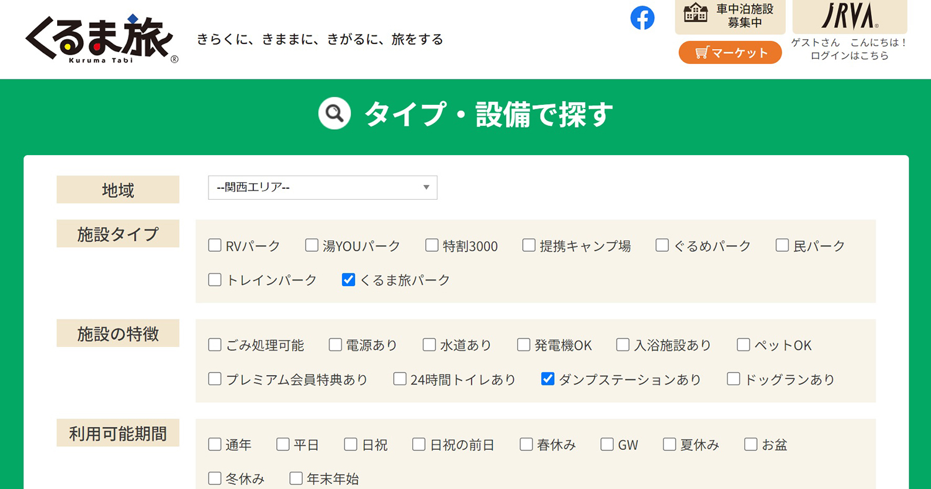Check the お盆 checkbox

point(751,444)
